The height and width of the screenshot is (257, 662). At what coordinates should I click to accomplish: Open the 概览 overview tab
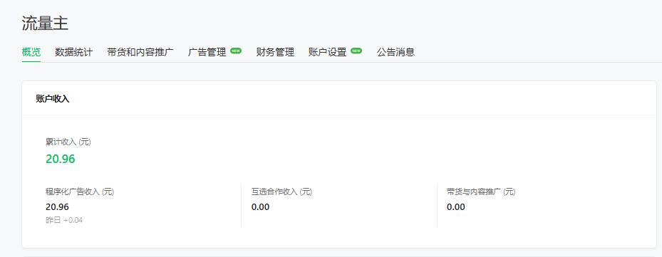(31, 53)
